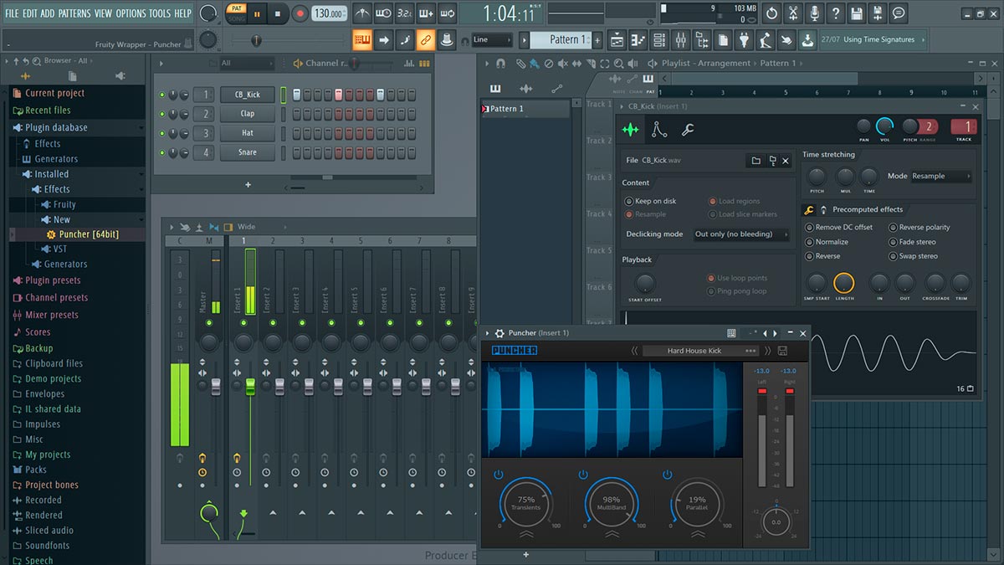Open the PATTERNS menu
1004x565 pixels.
tap(74, 13)
